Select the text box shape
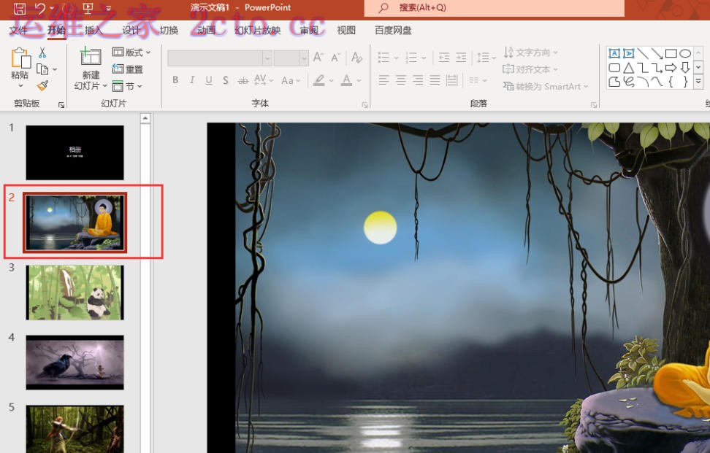The image size is (710, 453). pyautogui.click(x=614, y=54)
